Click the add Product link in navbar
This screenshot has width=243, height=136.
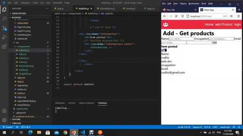coord(224,24)
